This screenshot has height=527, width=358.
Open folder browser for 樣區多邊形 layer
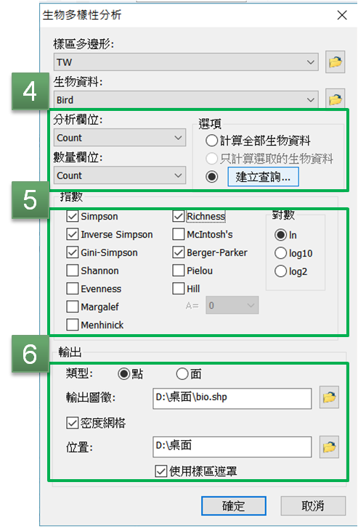[335, 62]
